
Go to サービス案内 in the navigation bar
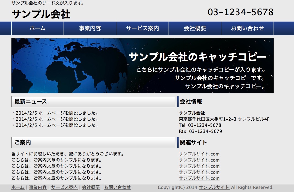click(142, 28)
